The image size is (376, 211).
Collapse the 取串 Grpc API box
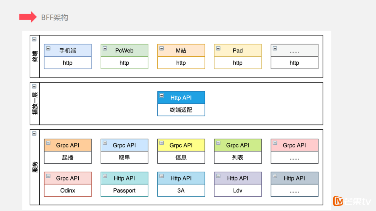click(x=105, y=143)
